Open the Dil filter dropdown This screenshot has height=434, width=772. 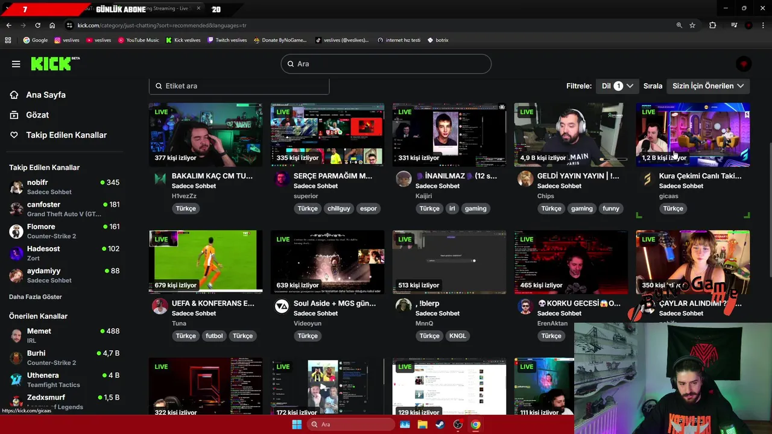pos(618,86)
